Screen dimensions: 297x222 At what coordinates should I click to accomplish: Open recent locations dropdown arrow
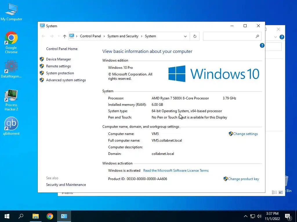coord(59,36)
